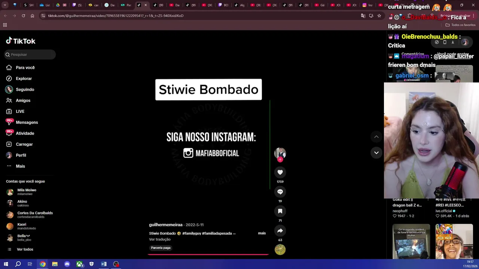Viewport: 479px width, 269px height.
Task: Save video with bookmark icon
Action: 280,211
